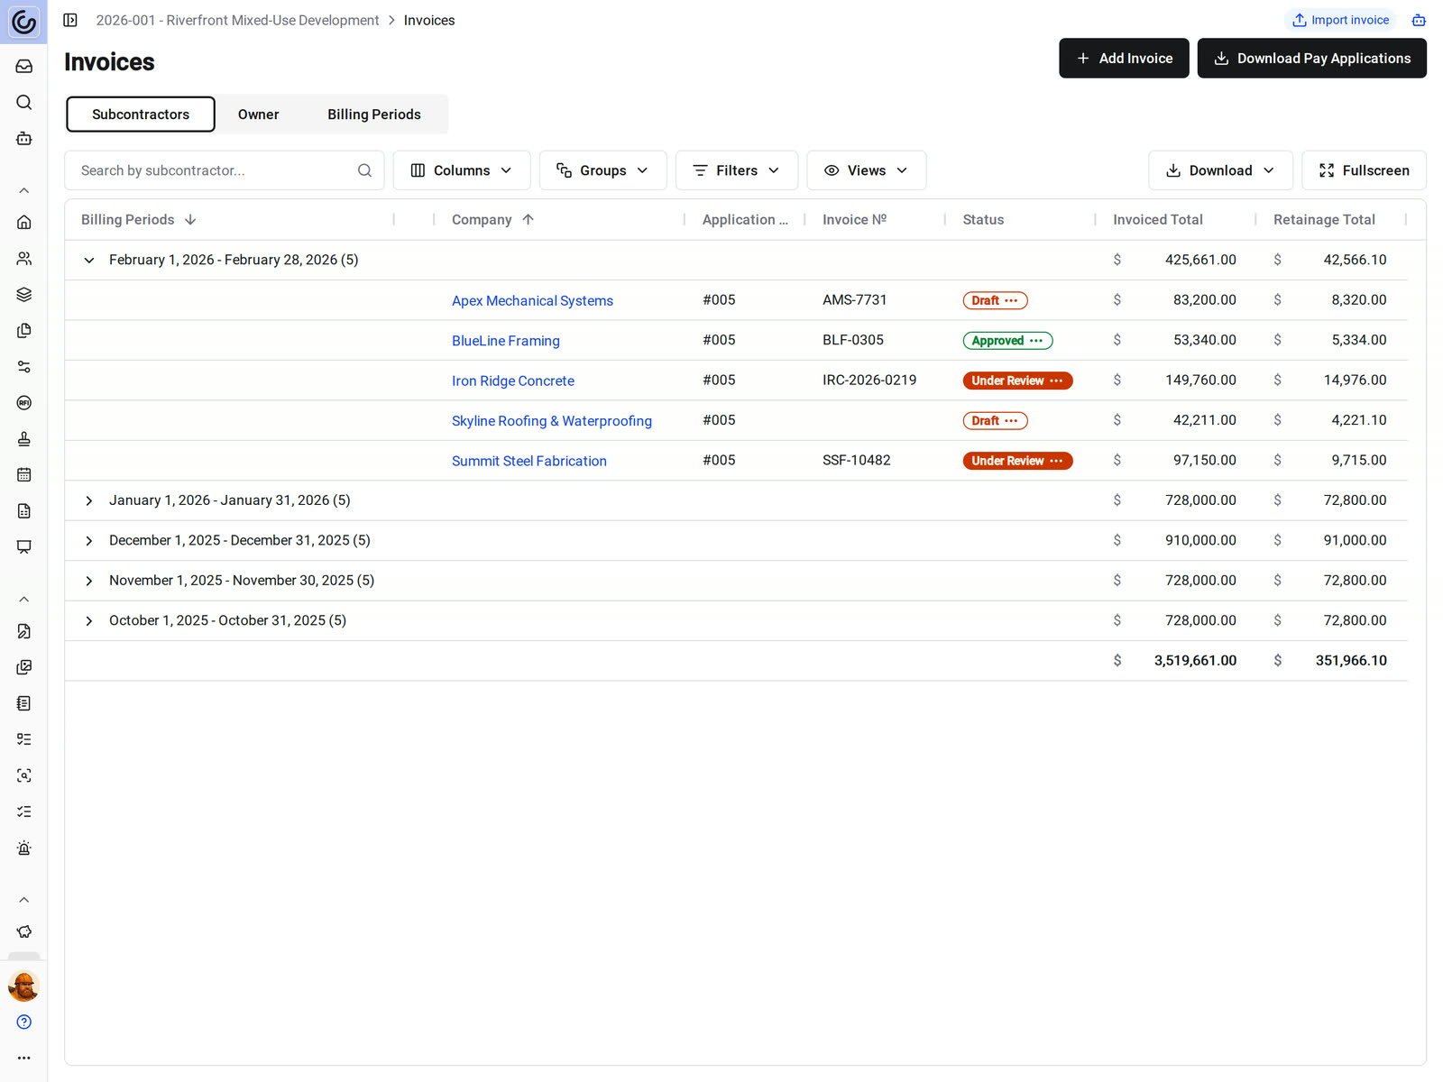Open the Download dropdown in table toolbar
This screenshot has width=1443, height=1082.
click(x=1220, y=170)
